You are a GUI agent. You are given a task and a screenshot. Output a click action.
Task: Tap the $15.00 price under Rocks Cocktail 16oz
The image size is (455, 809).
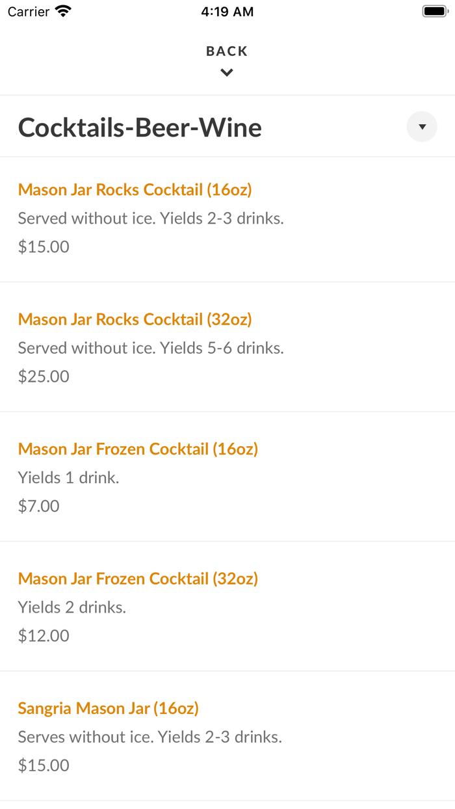pos(44,246)
